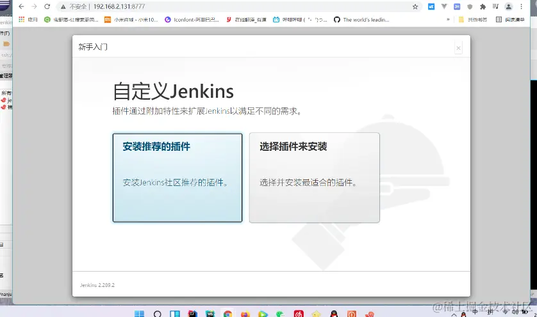This screenshot has height=317, width=537.
Task: Open the other bookmarks folder
Action: coord(473,20)
